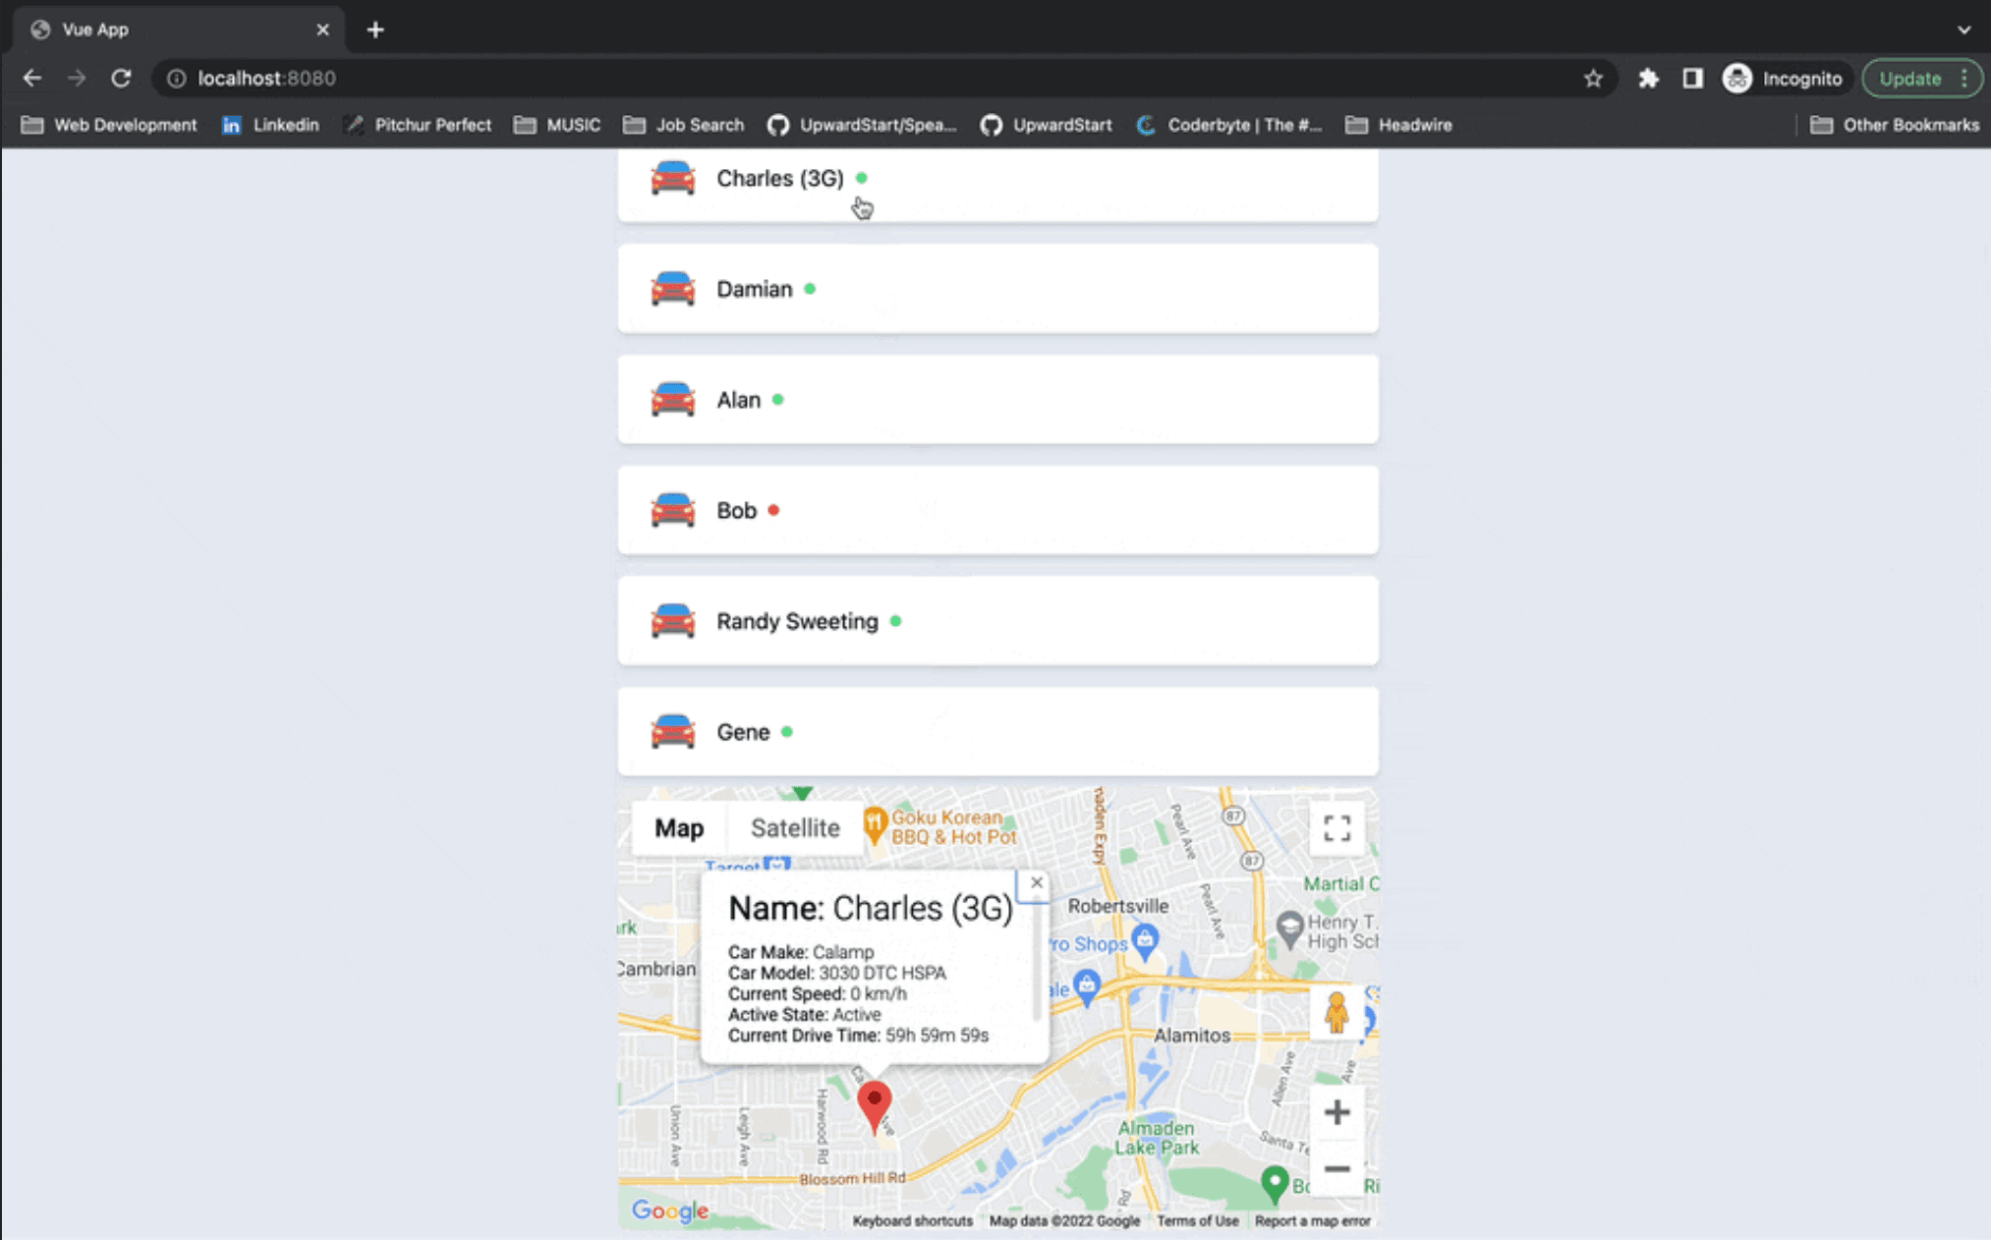
Task: Reload the localhost page
Action: click(x=121, y=79)
